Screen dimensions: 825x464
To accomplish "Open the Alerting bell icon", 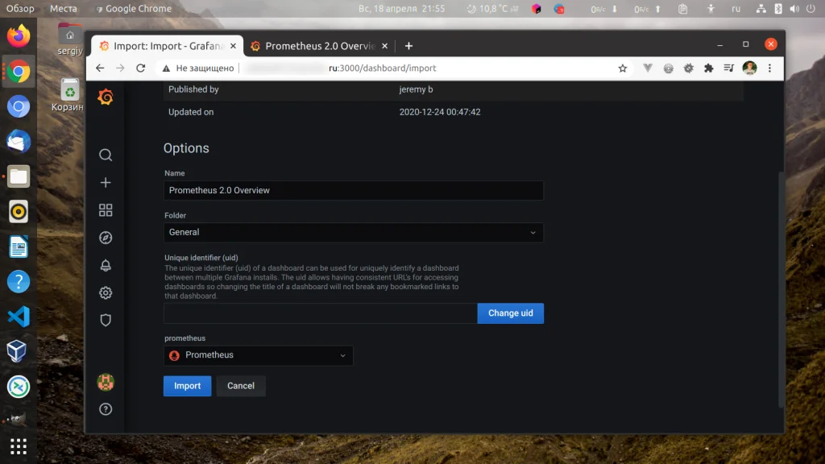I will [x=106, y=265].
